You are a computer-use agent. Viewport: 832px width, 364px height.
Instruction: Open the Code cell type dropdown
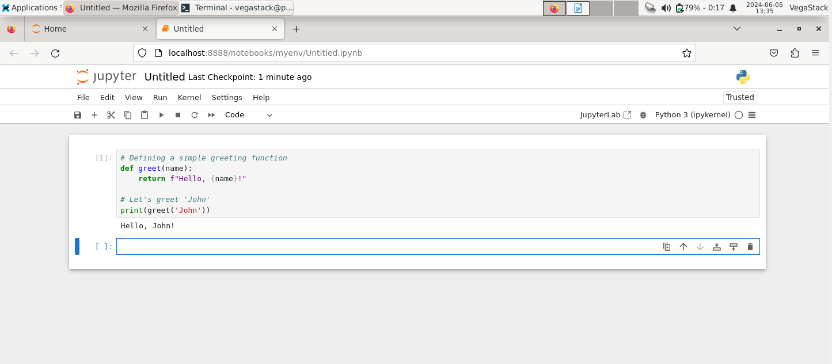click(248, 114)
